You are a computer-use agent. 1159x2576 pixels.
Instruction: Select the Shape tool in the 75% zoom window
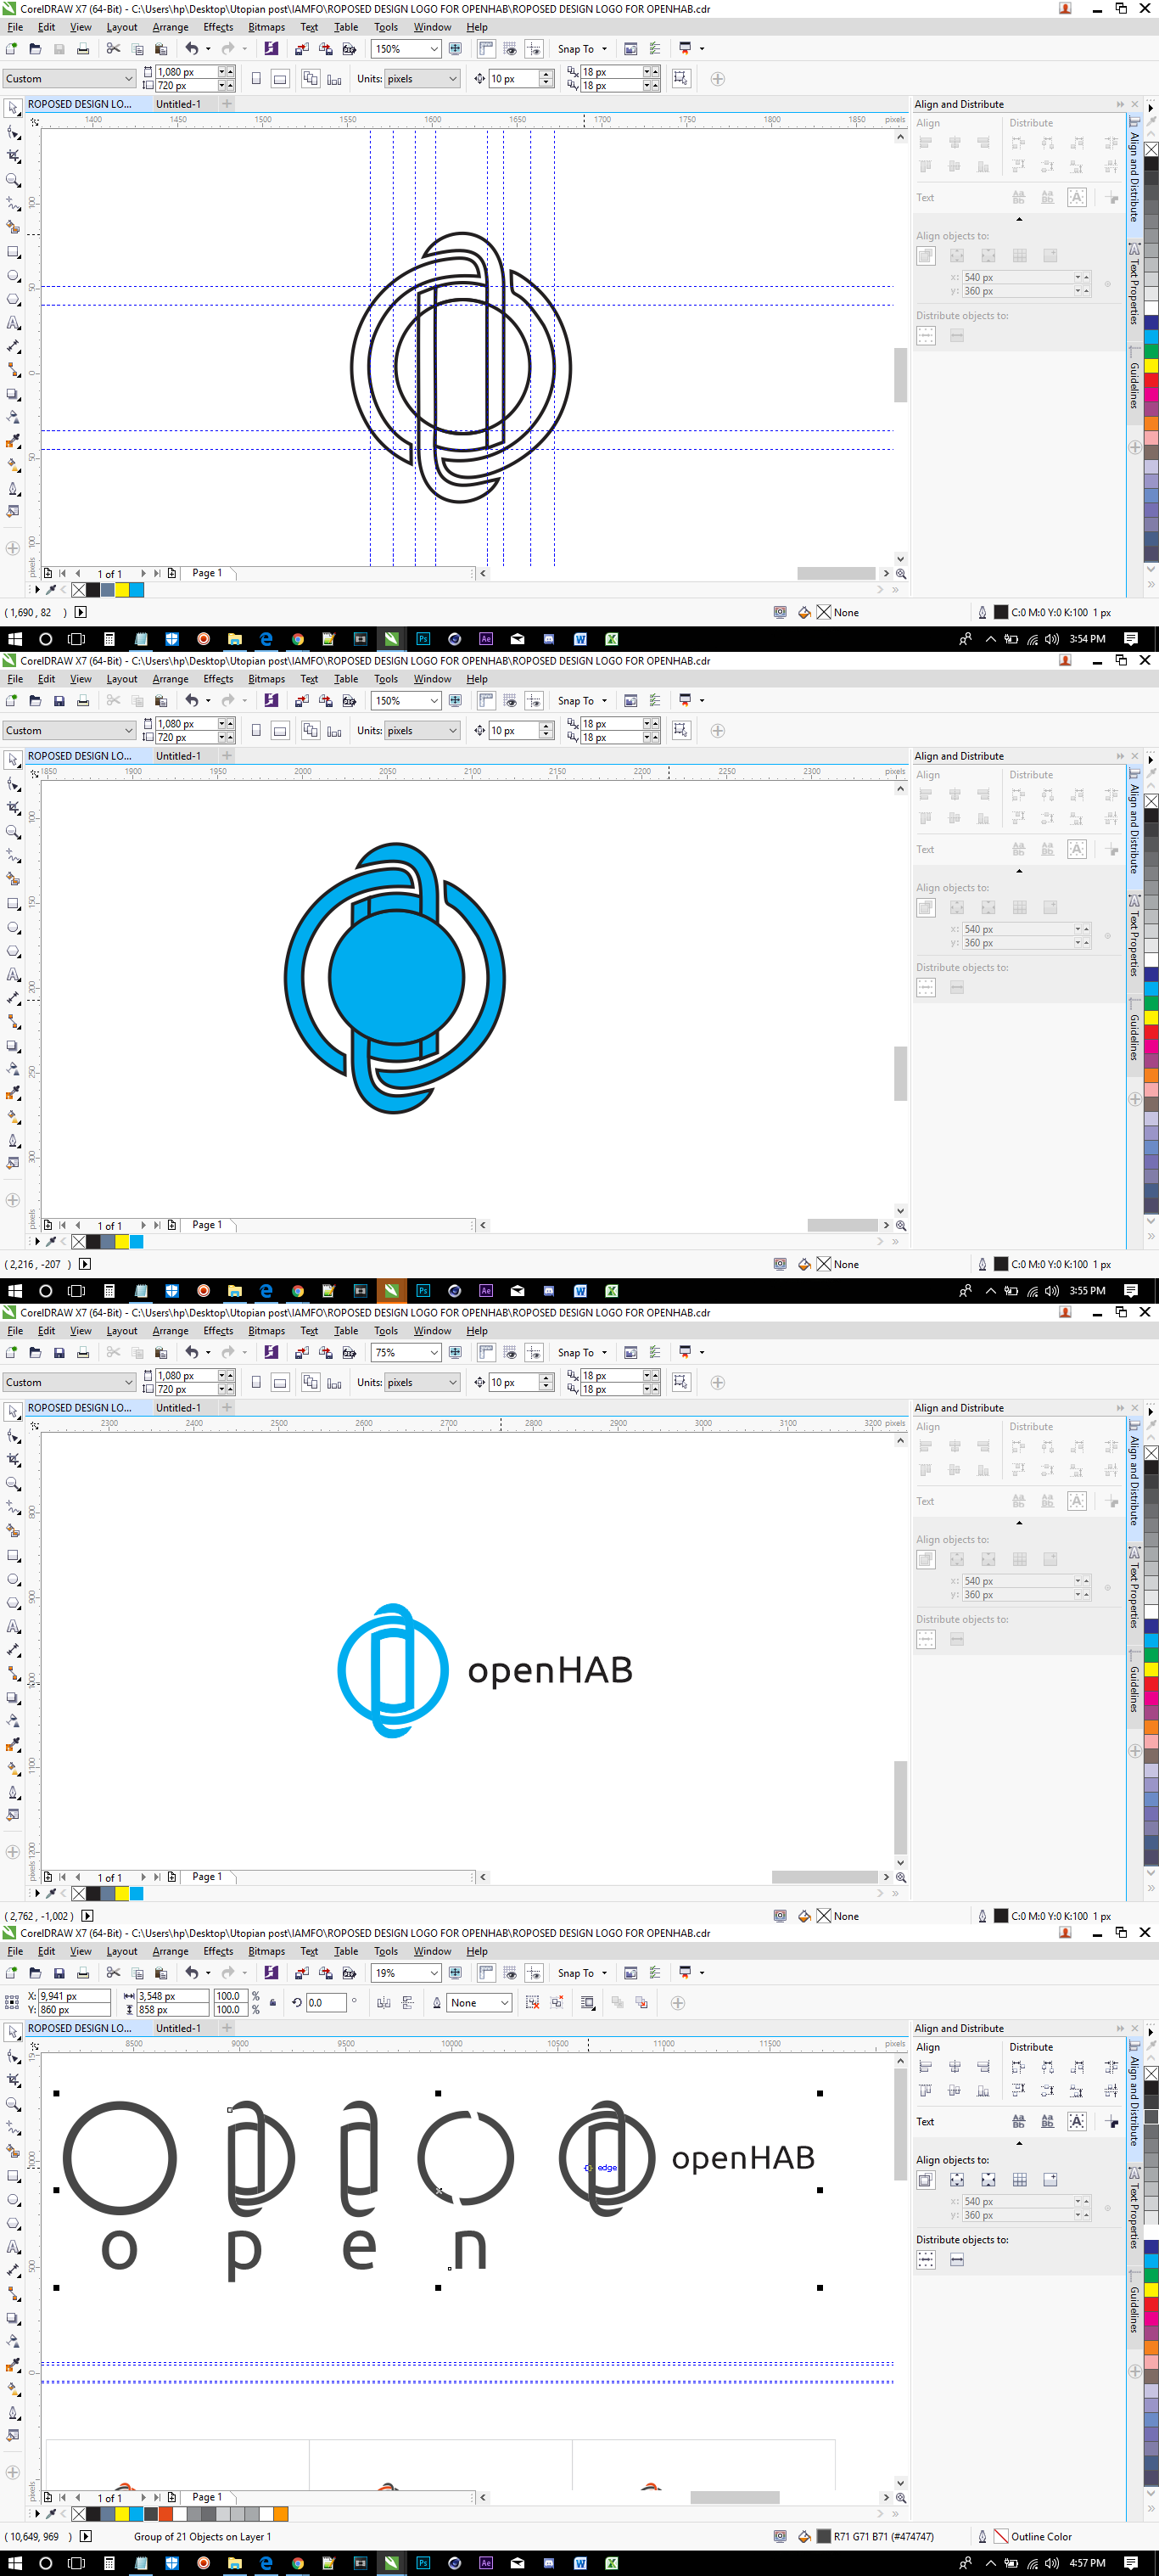(13, 1436)
